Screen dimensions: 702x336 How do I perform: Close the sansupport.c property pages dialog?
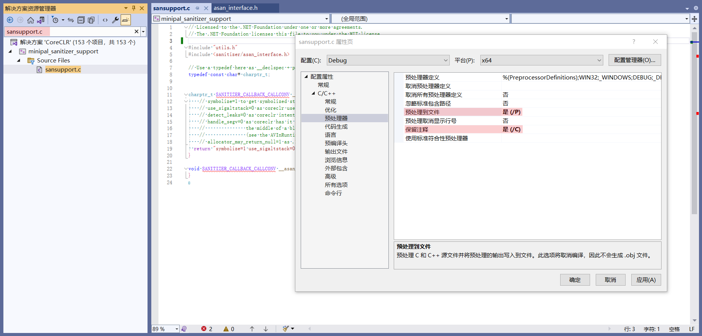pos(655,42)
